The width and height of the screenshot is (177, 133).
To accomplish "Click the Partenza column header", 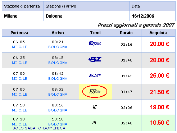I will click(19, 33).
